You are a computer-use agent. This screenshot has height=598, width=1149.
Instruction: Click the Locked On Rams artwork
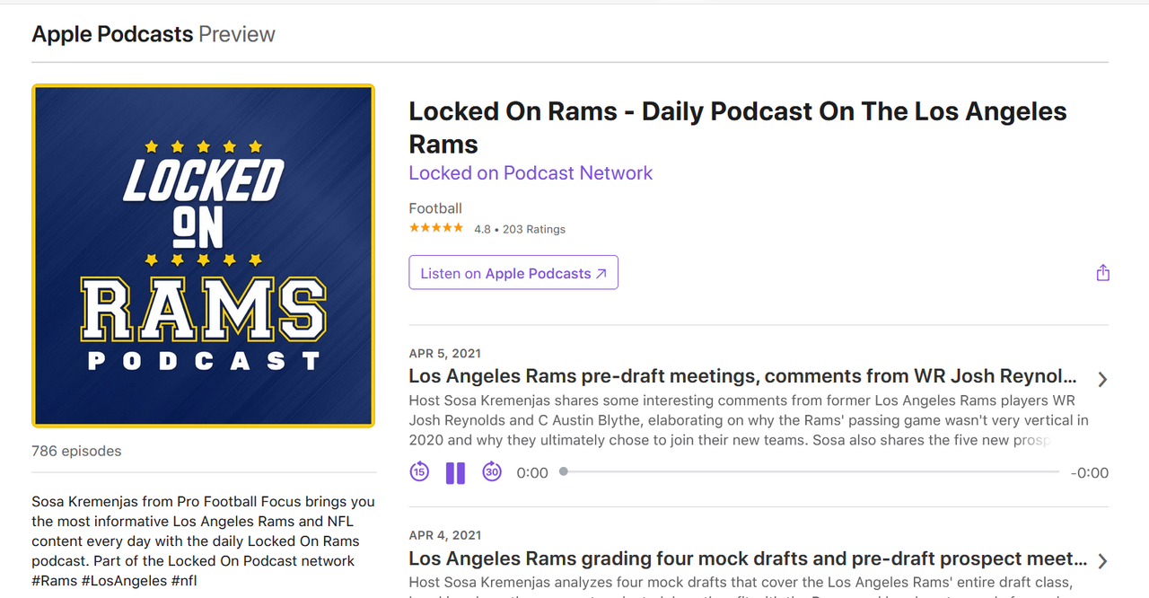pos(203,256)
